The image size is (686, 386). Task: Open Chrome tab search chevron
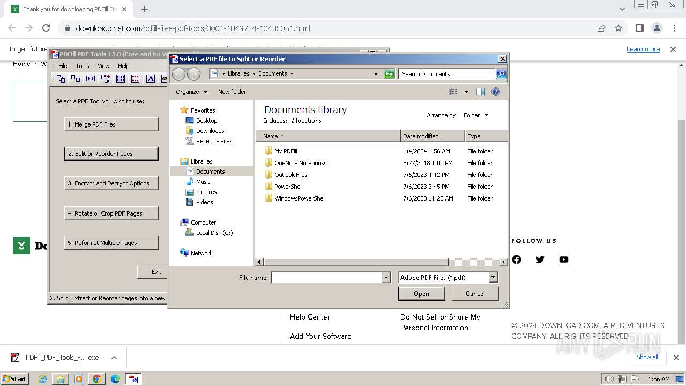tap(622, 9)
